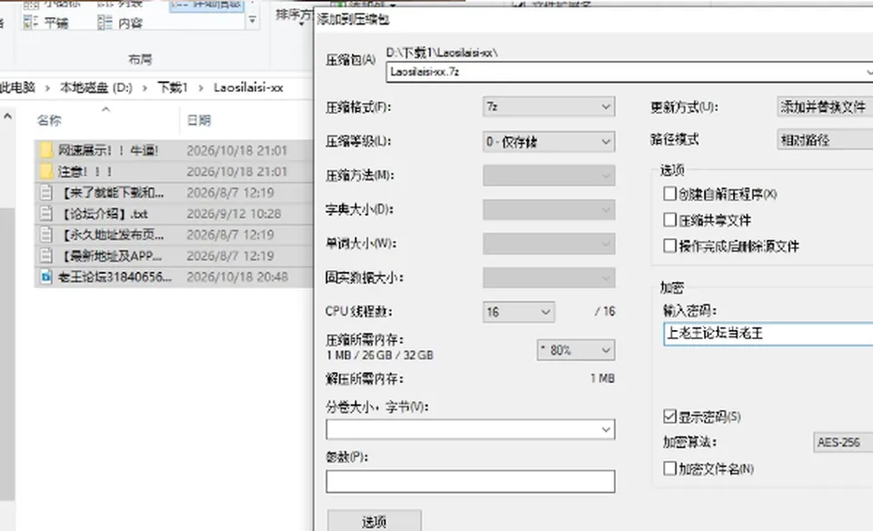Select the file named 【论坛介绍】.txt
Screen dimensions: 873x531
tap(105, 214)
